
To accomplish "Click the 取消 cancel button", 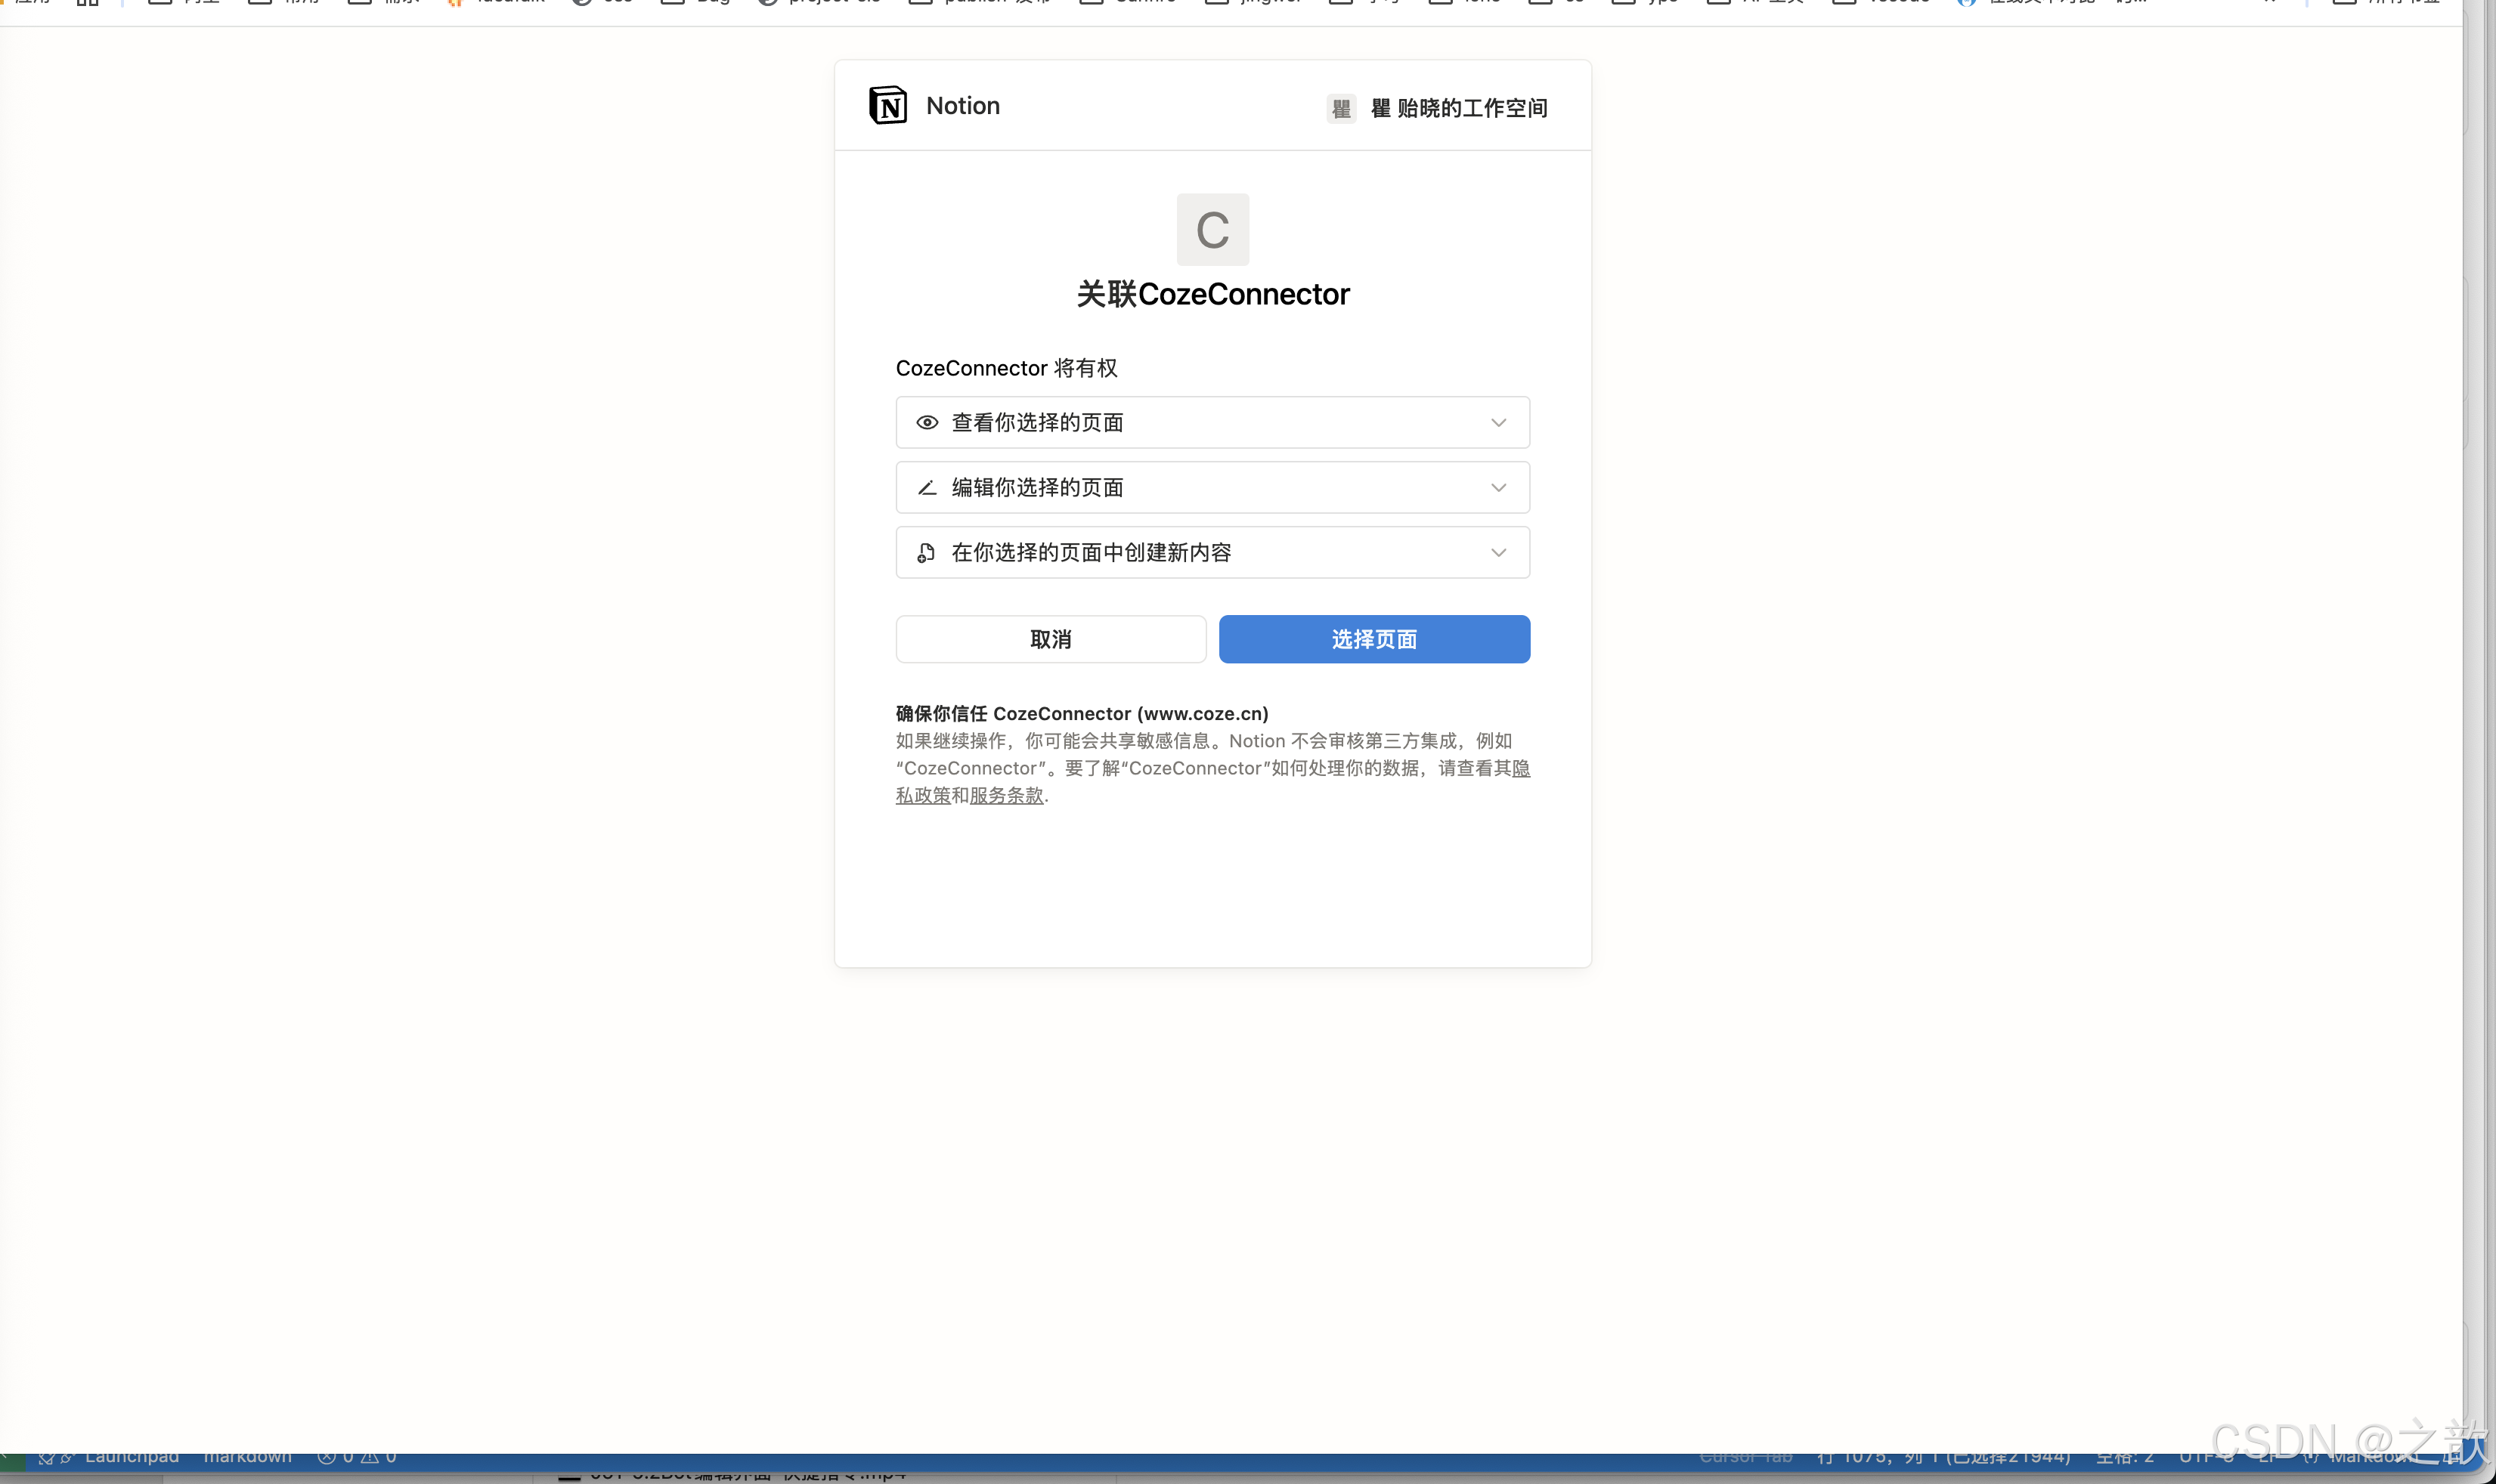I will [1049, 639].
